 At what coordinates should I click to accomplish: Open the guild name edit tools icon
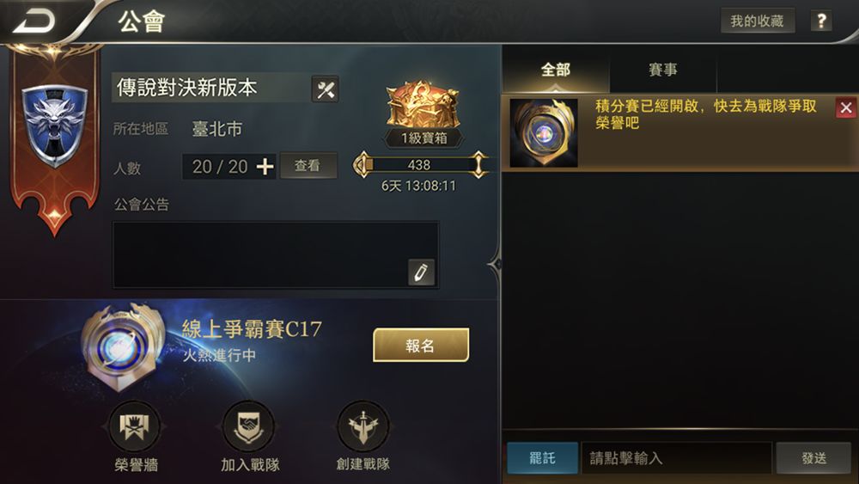coord(326,89)
